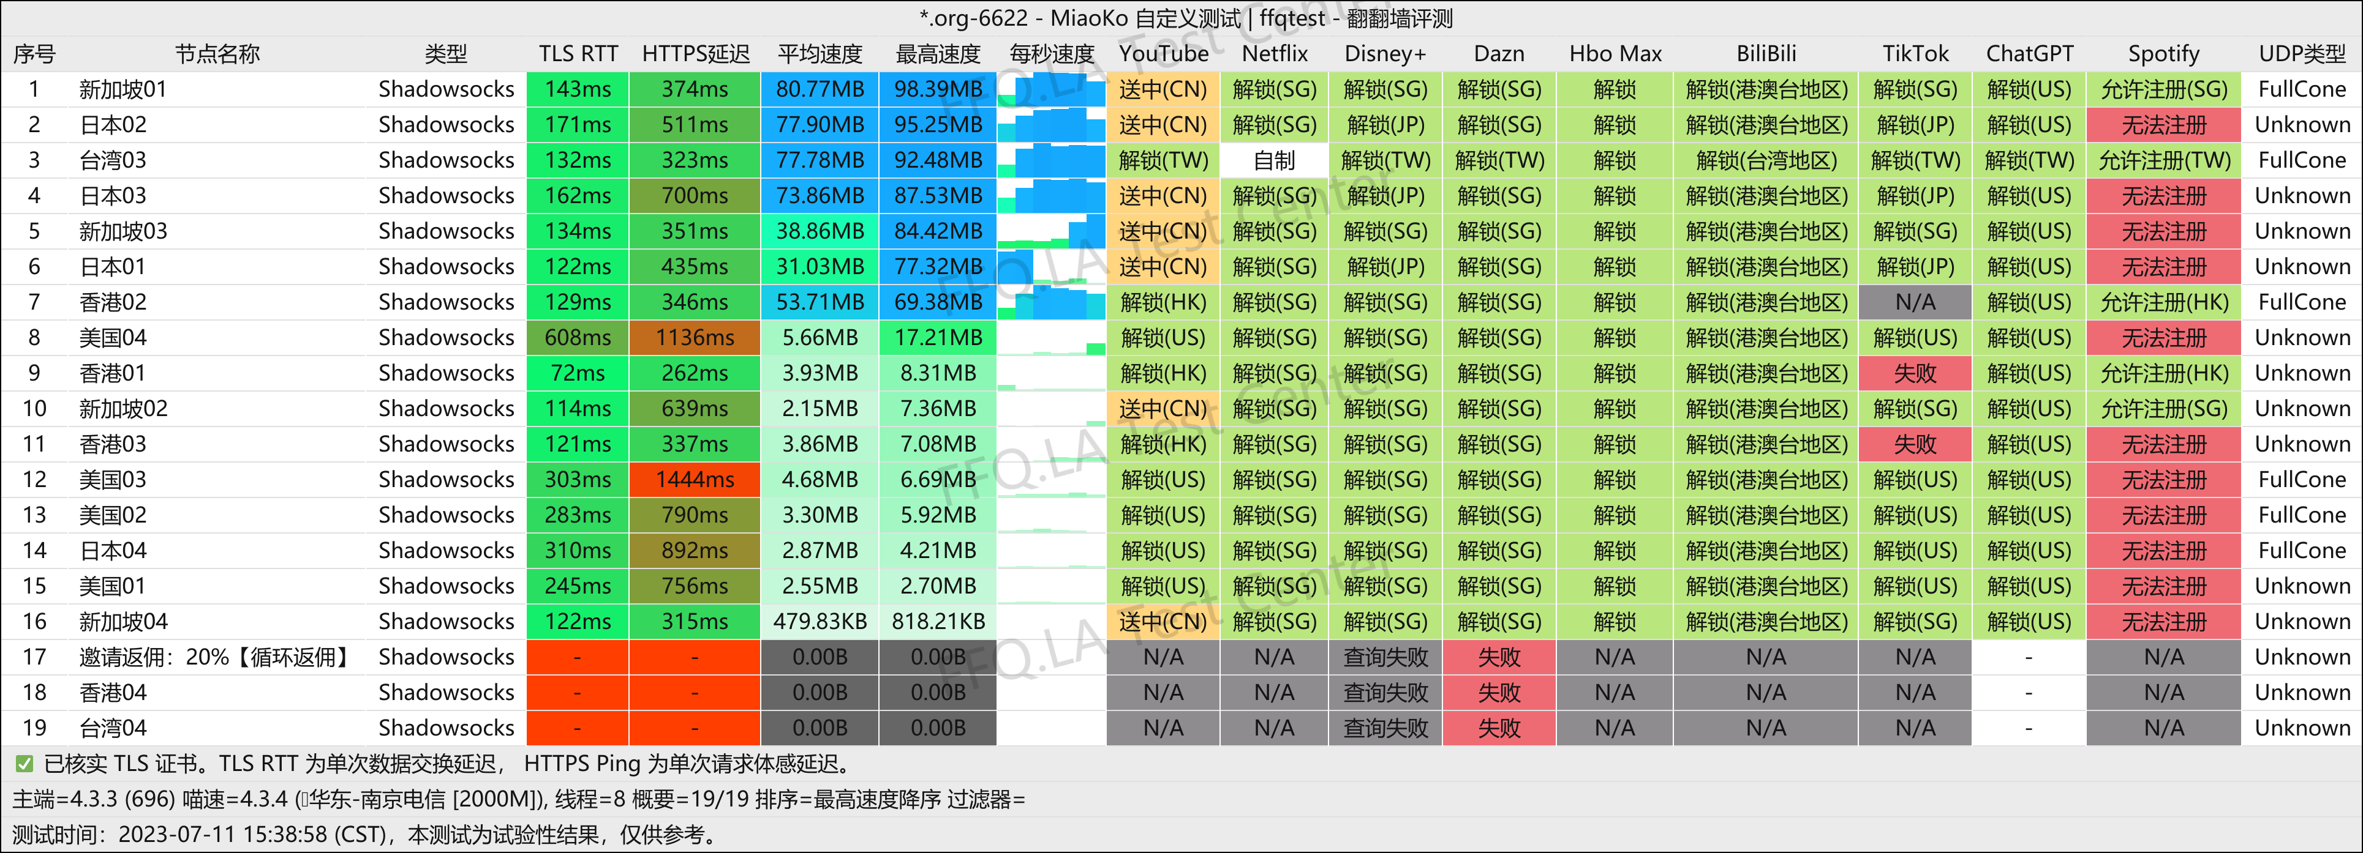Click the BiliBili column header

[x=1766, y=54]
